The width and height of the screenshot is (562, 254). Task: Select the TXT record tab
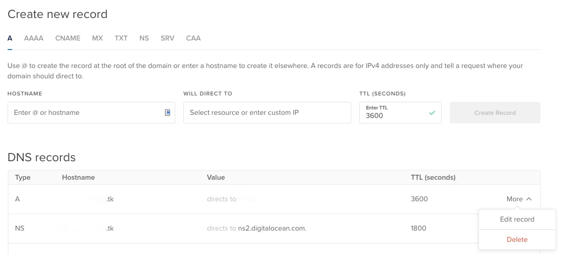coord(121,38)
